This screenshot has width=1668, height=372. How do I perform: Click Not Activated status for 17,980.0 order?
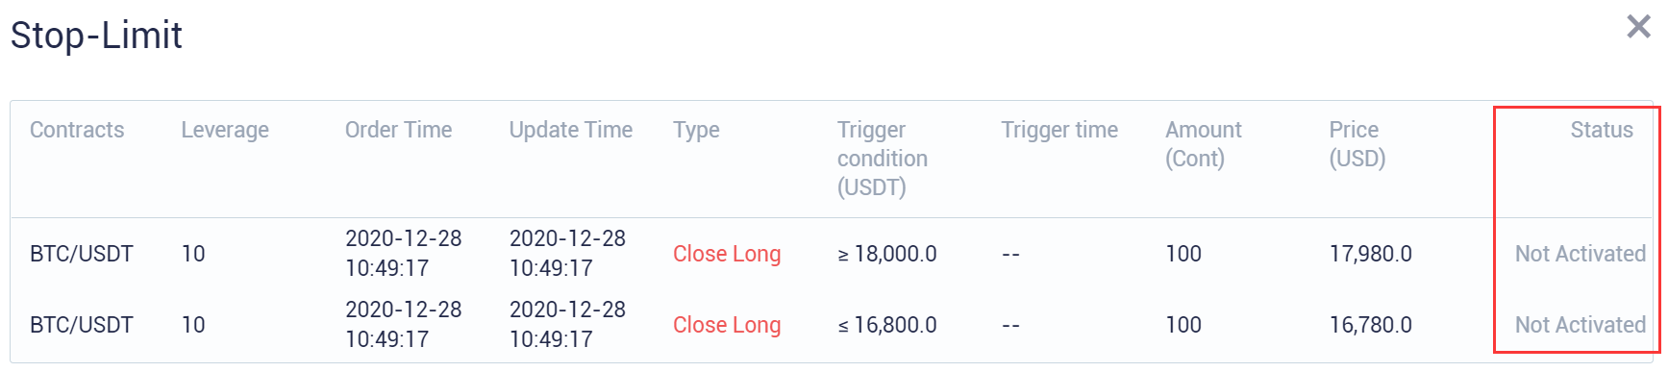pyautogui.click(x=1581, y=254)
